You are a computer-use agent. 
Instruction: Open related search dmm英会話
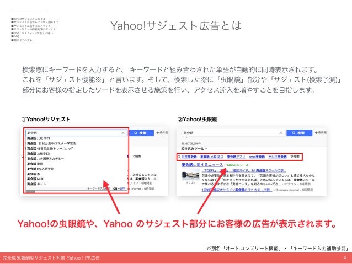257,157
